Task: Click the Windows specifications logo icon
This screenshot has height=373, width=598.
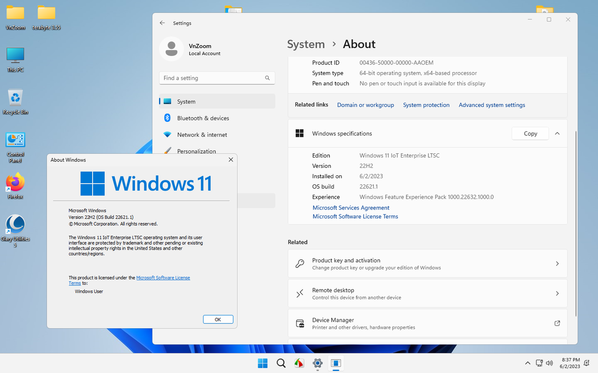Action: click(300, 133)
